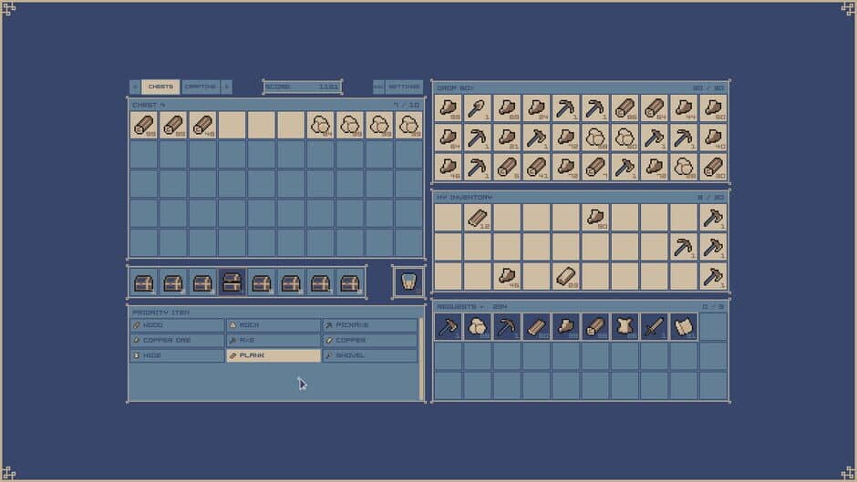The height and width of the screenshot is (482, 857).
Task: Select the copper ingot in My Inventory
Action: 565,276
